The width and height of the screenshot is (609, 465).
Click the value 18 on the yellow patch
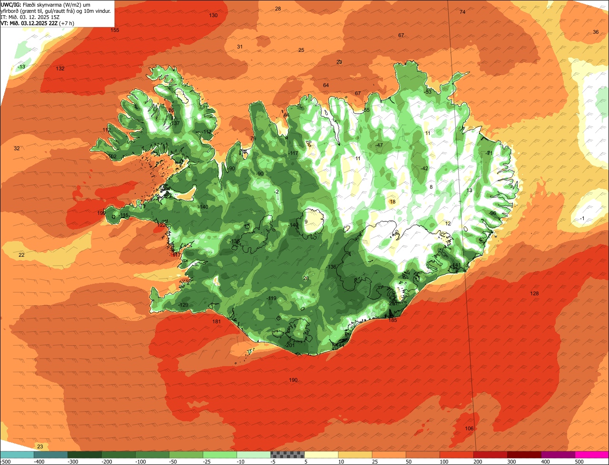point(393,202)
